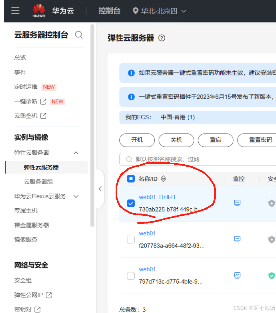276x313 pixels.
Task: Click external-link icon beside 弹性公网IP
Action: pos(49,295)
